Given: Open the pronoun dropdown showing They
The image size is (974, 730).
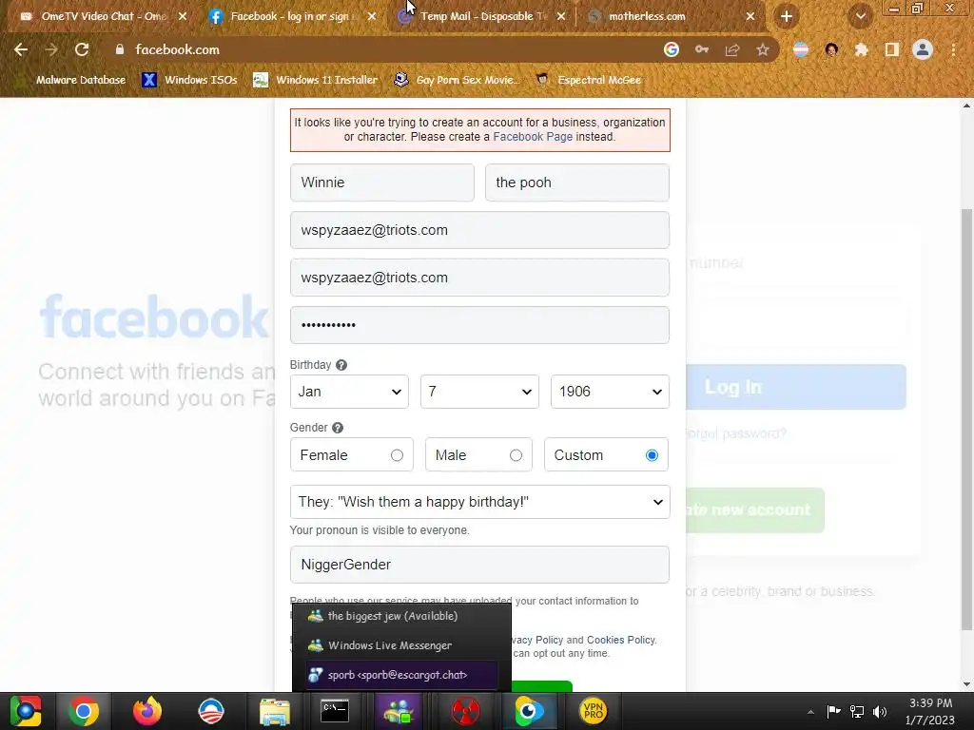Looking at the screenshot, I should 479,502.
